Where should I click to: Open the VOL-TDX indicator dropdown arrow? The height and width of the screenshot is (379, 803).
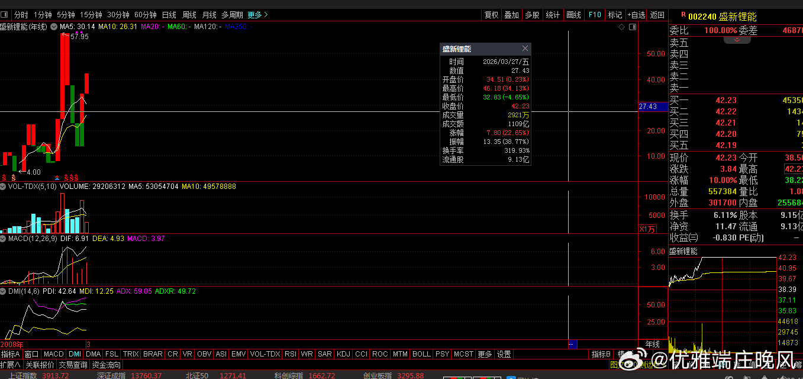3,186
